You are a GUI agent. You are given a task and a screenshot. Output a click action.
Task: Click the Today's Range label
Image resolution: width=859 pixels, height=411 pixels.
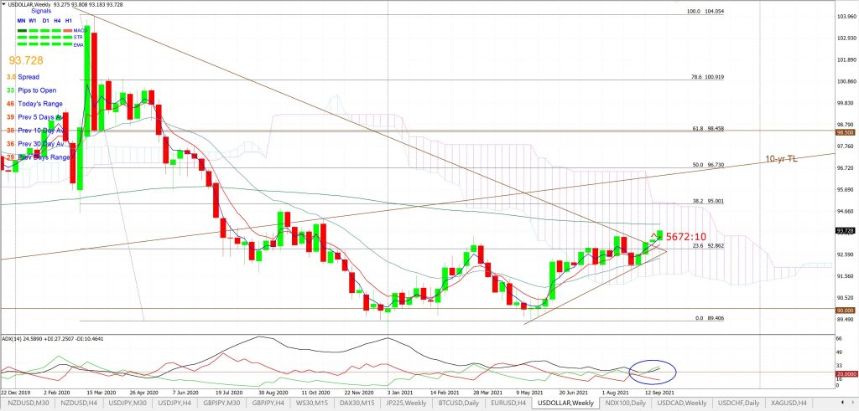tap(40, 104)
